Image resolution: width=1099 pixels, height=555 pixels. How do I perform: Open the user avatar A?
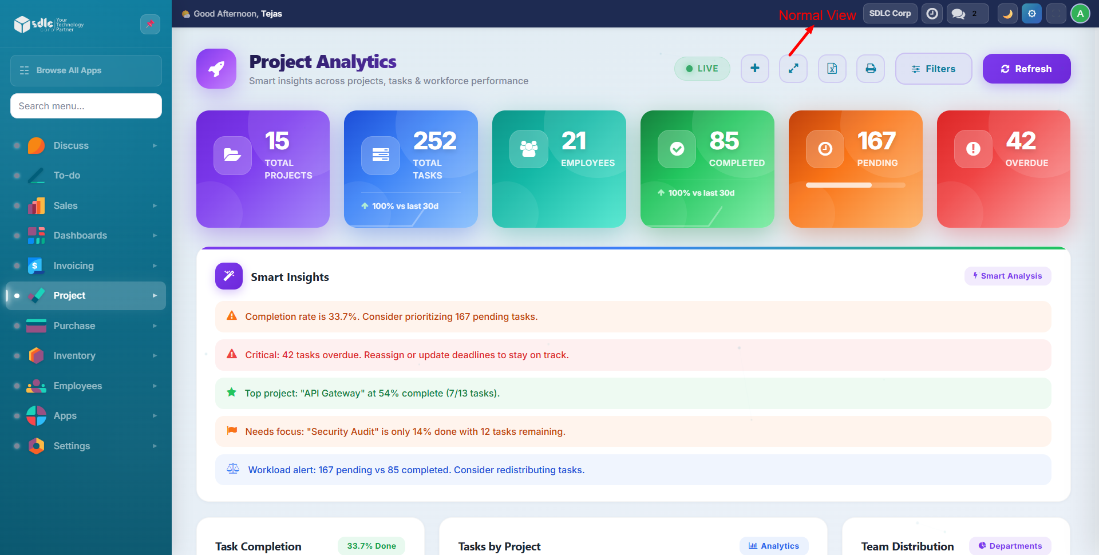point(1080,14)
